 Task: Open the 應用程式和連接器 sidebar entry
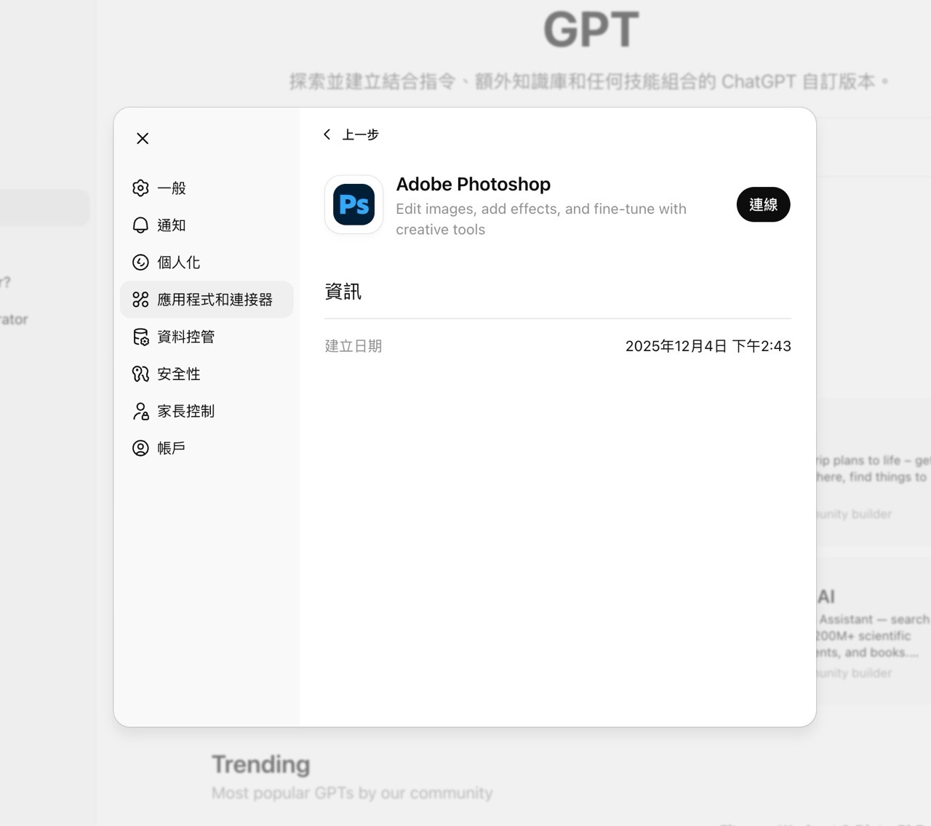click(206, 298)
